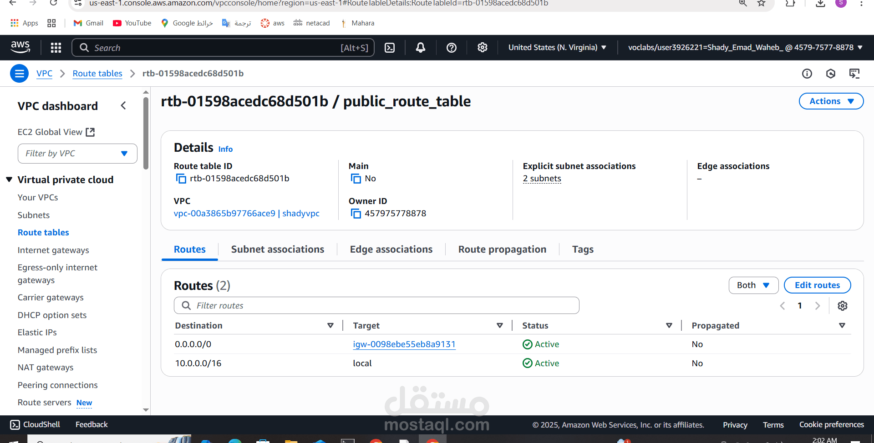Screen dimensions: 874x443
Task: Open the translate bookmark
Action: (x=236, y=23)
